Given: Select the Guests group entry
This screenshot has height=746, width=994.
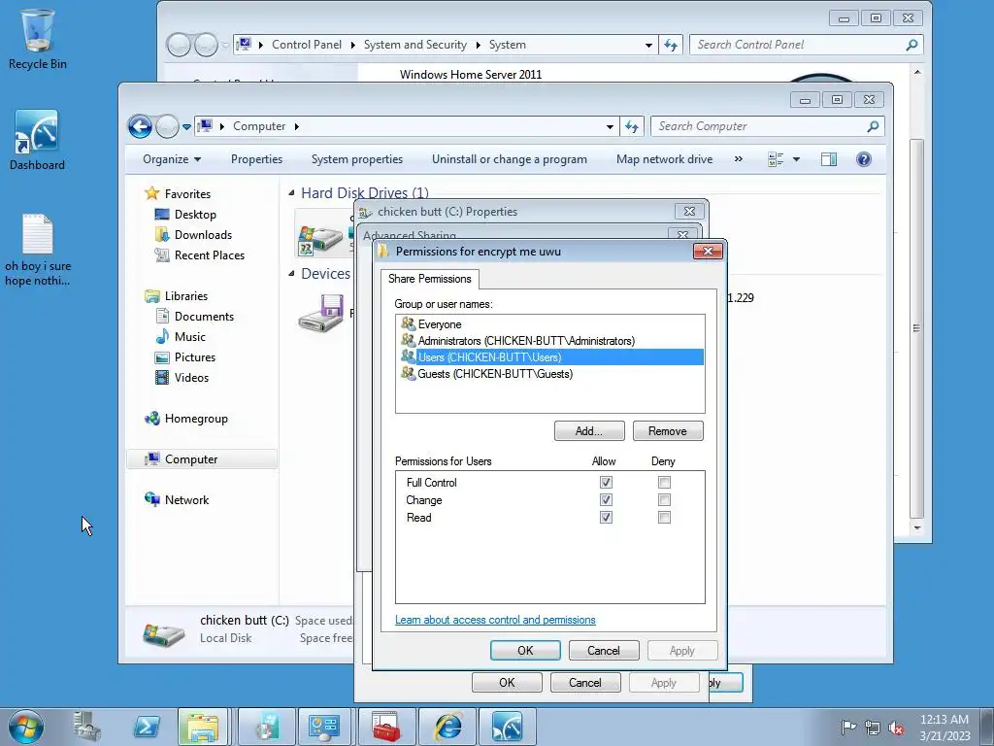Looking at the screenshot, I should point(549,374).
